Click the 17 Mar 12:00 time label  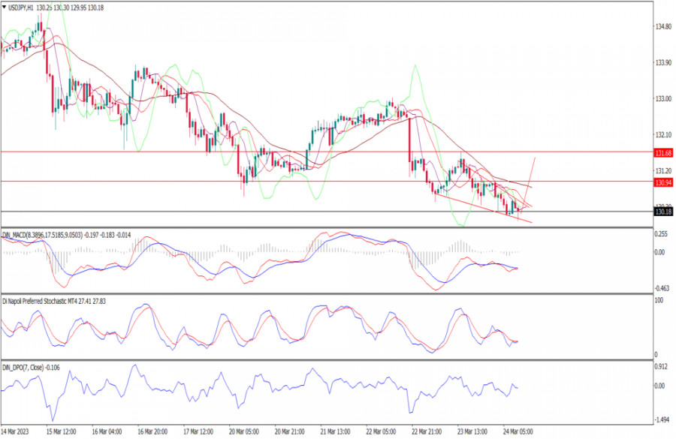pos(198,431)
